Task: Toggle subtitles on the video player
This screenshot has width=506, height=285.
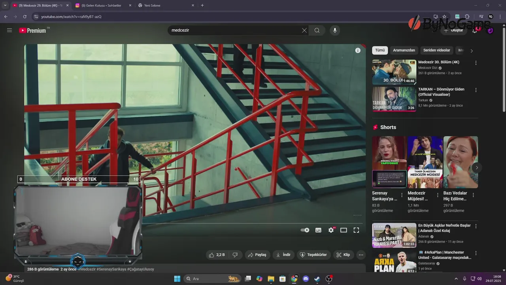Action: pyautogui.click(x=318, y=230)
